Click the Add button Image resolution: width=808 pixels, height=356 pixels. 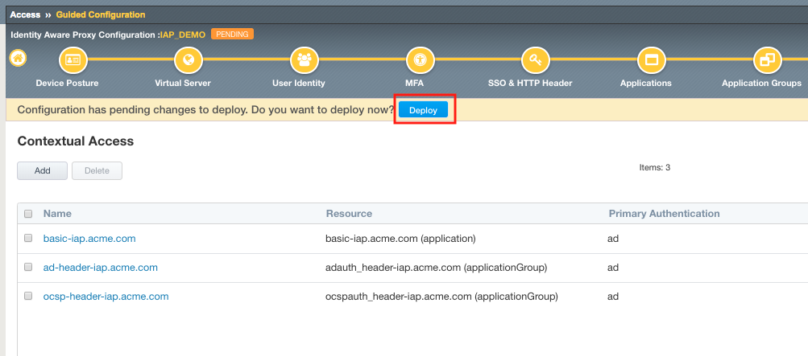pyautogui.click(x=42, y=170)
